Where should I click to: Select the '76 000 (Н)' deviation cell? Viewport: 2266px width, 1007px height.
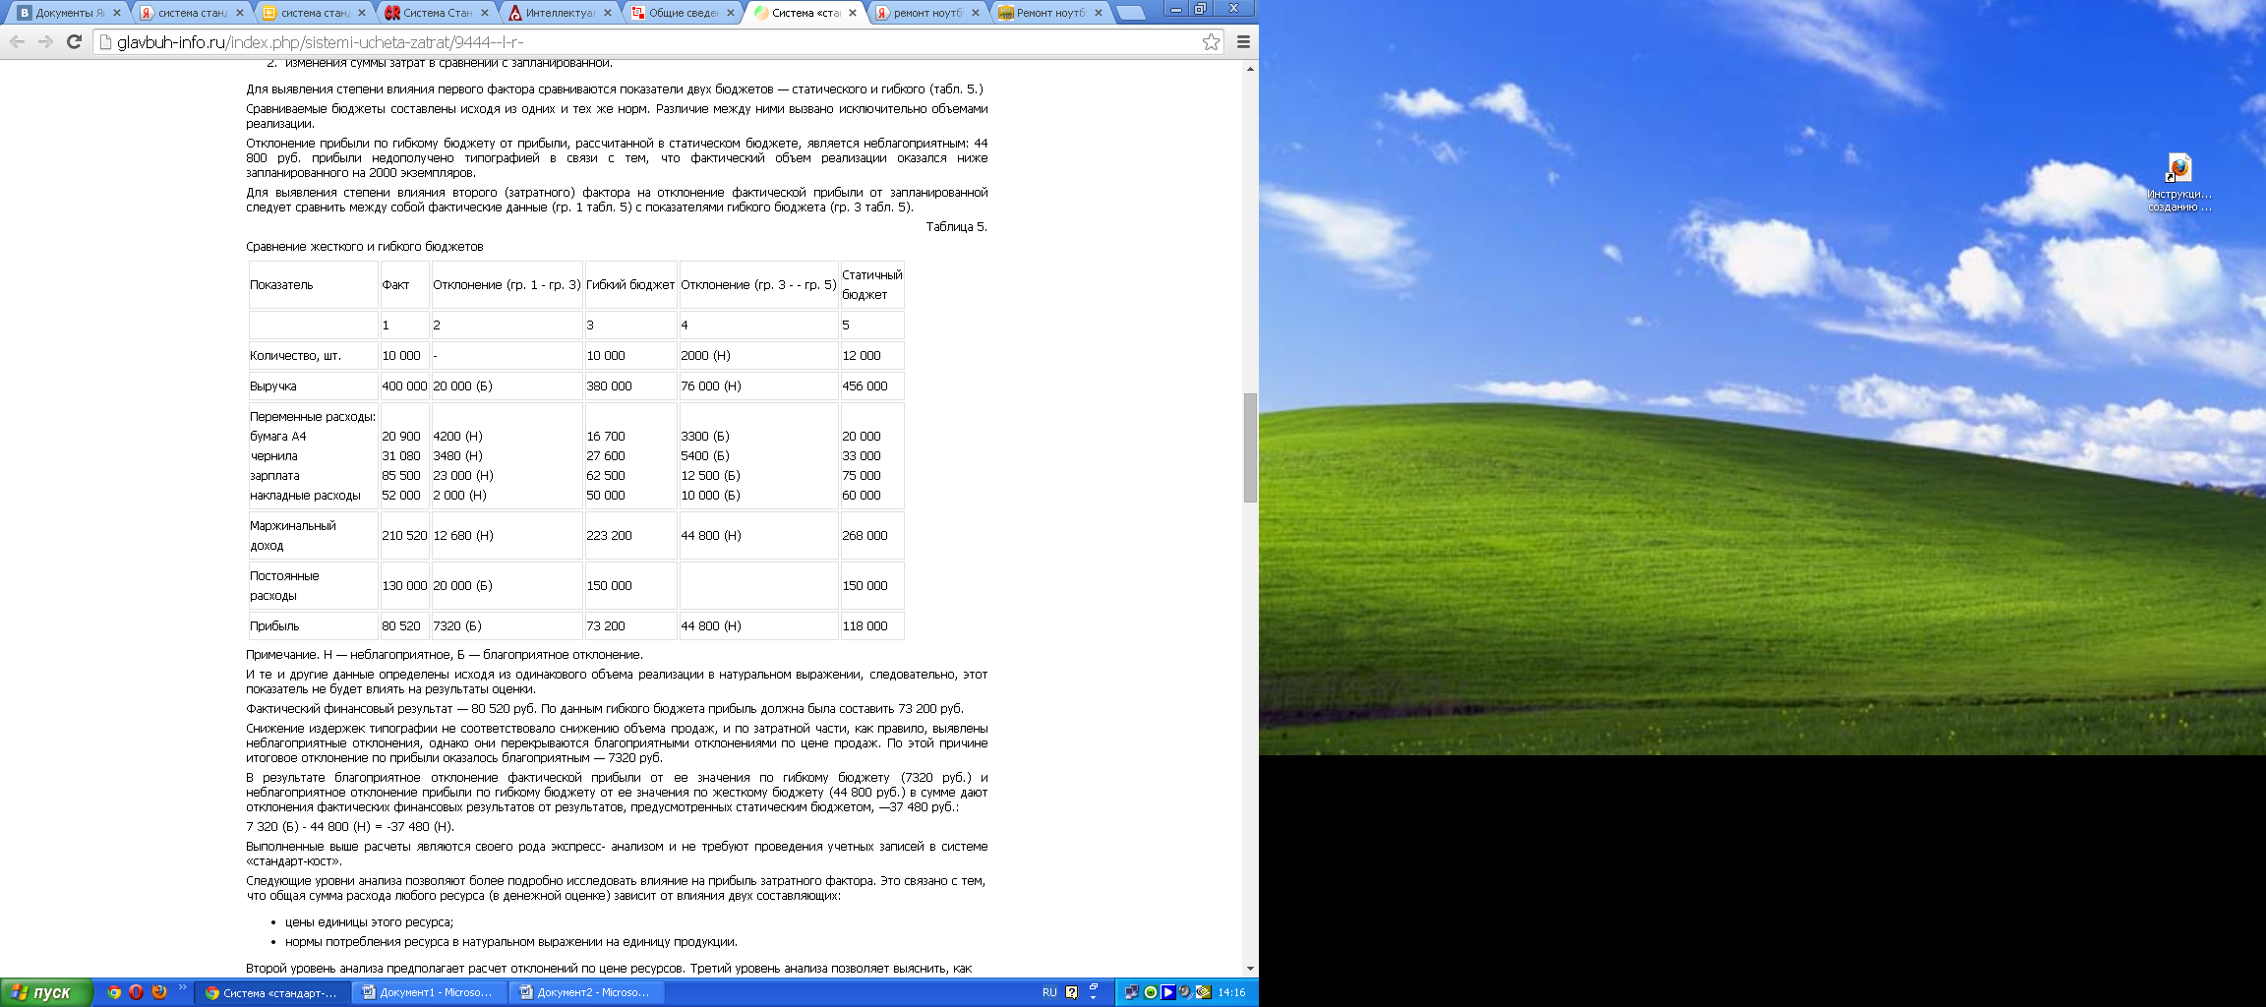[758, 386]
